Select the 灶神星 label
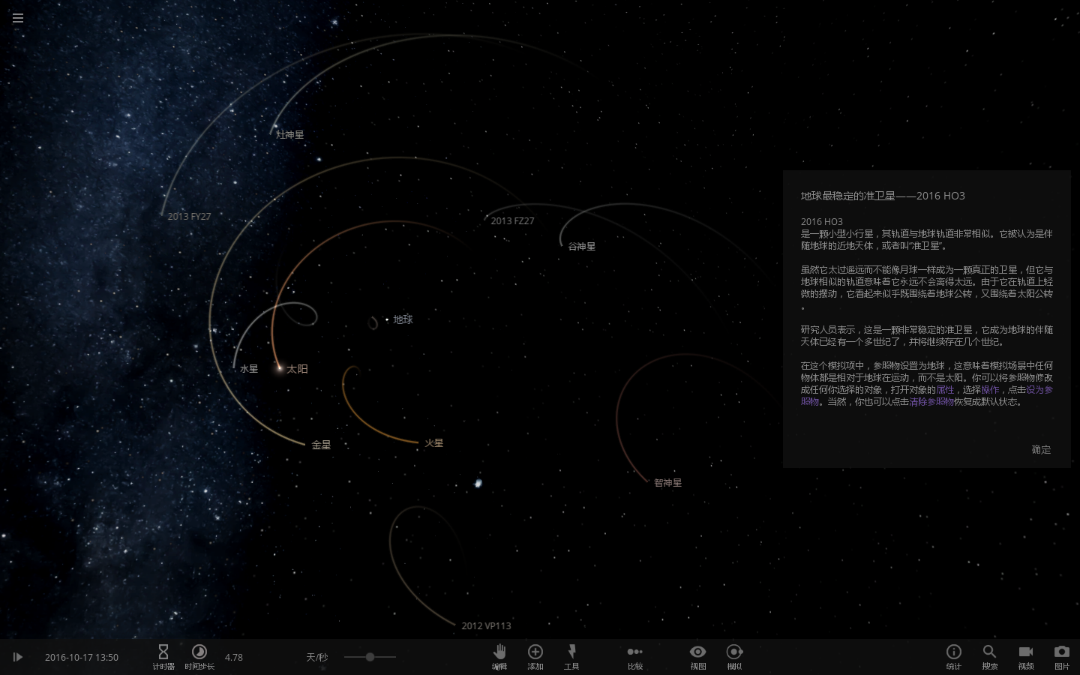This screenshot has height=675, width=1080. (x=290, y=135)
